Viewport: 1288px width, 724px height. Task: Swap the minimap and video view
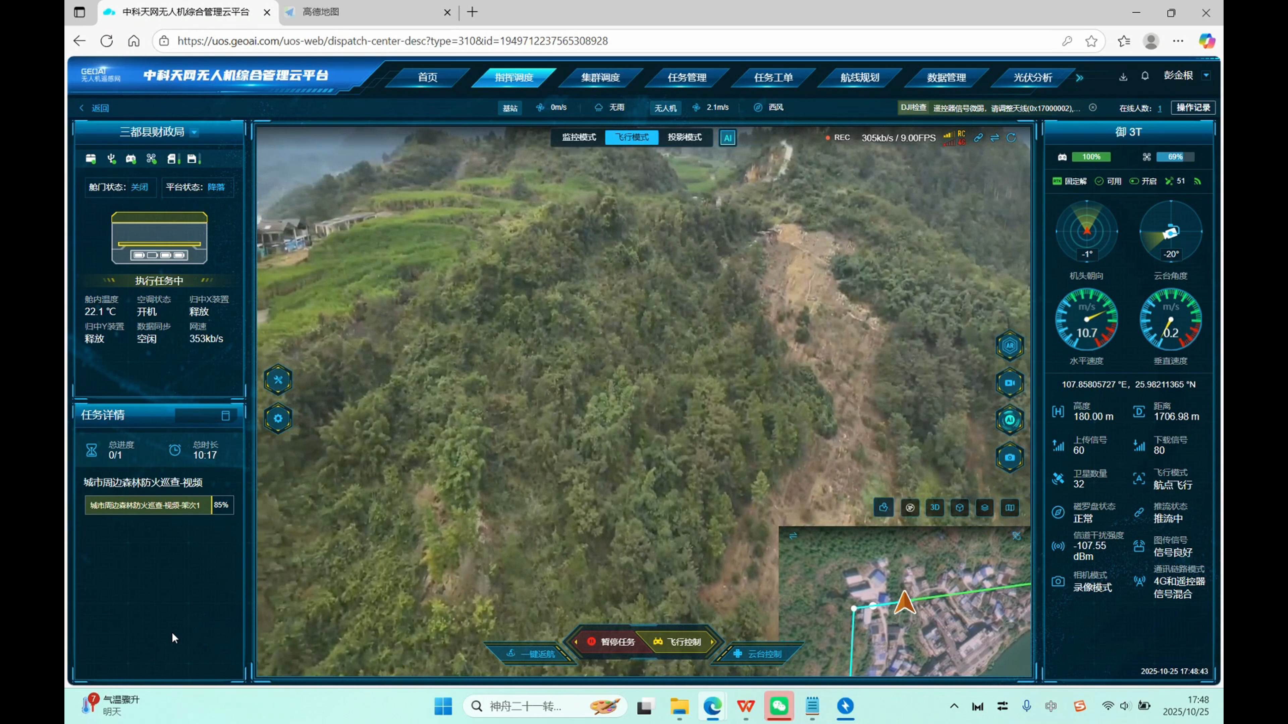tap(793, 536)
